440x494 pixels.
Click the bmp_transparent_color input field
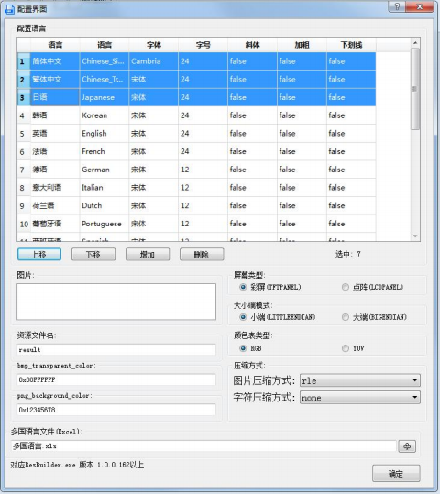coord(116,379)
